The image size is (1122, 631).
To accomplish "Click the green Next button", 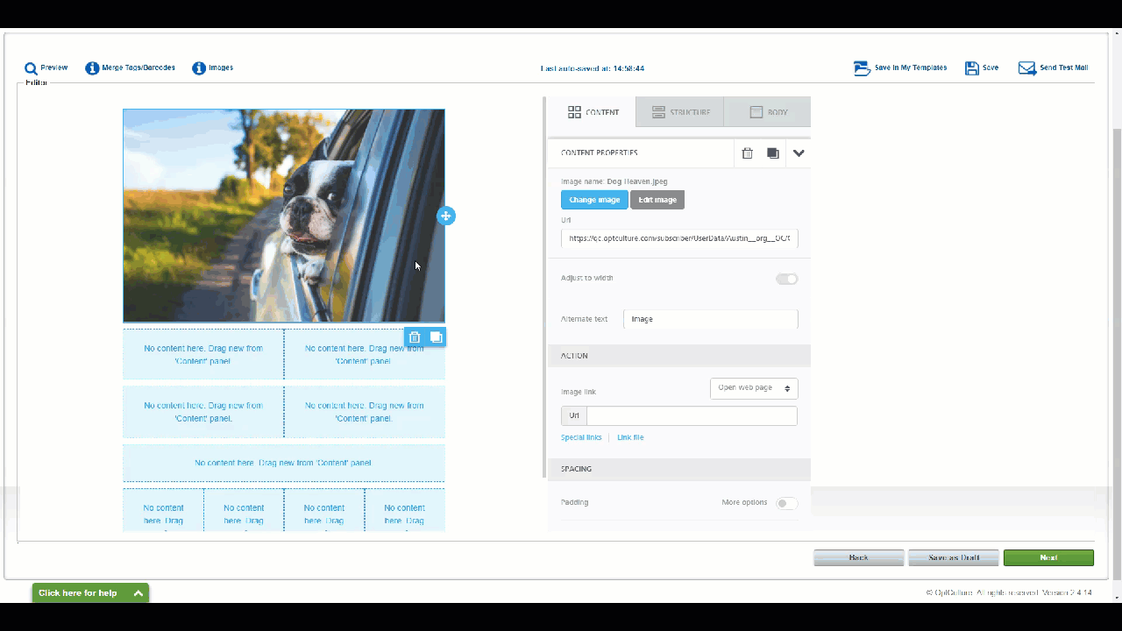I will coord(1048,557).
